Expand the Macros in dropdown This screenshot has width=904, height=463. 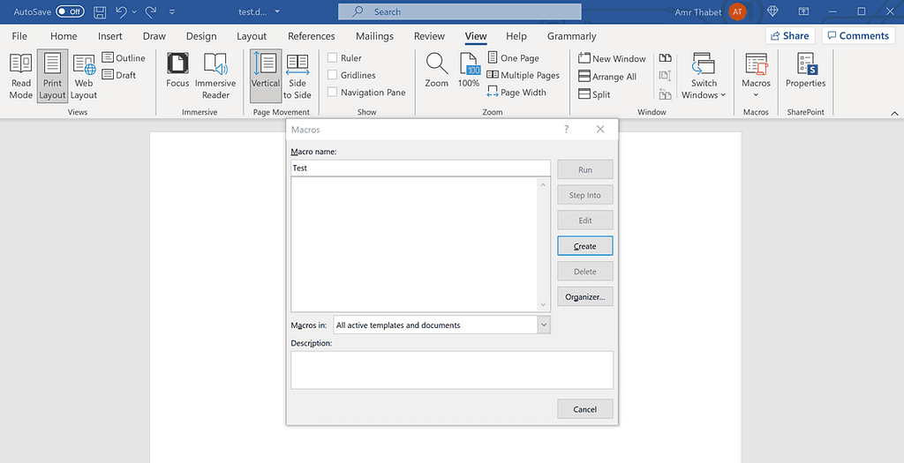pyautogui.click(x=544, y=325)
